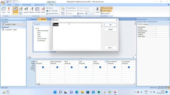This screenshot has height=95, width=170.
Task: Collapse the ProductT group in navigation pane
Action: pos(24,22)
